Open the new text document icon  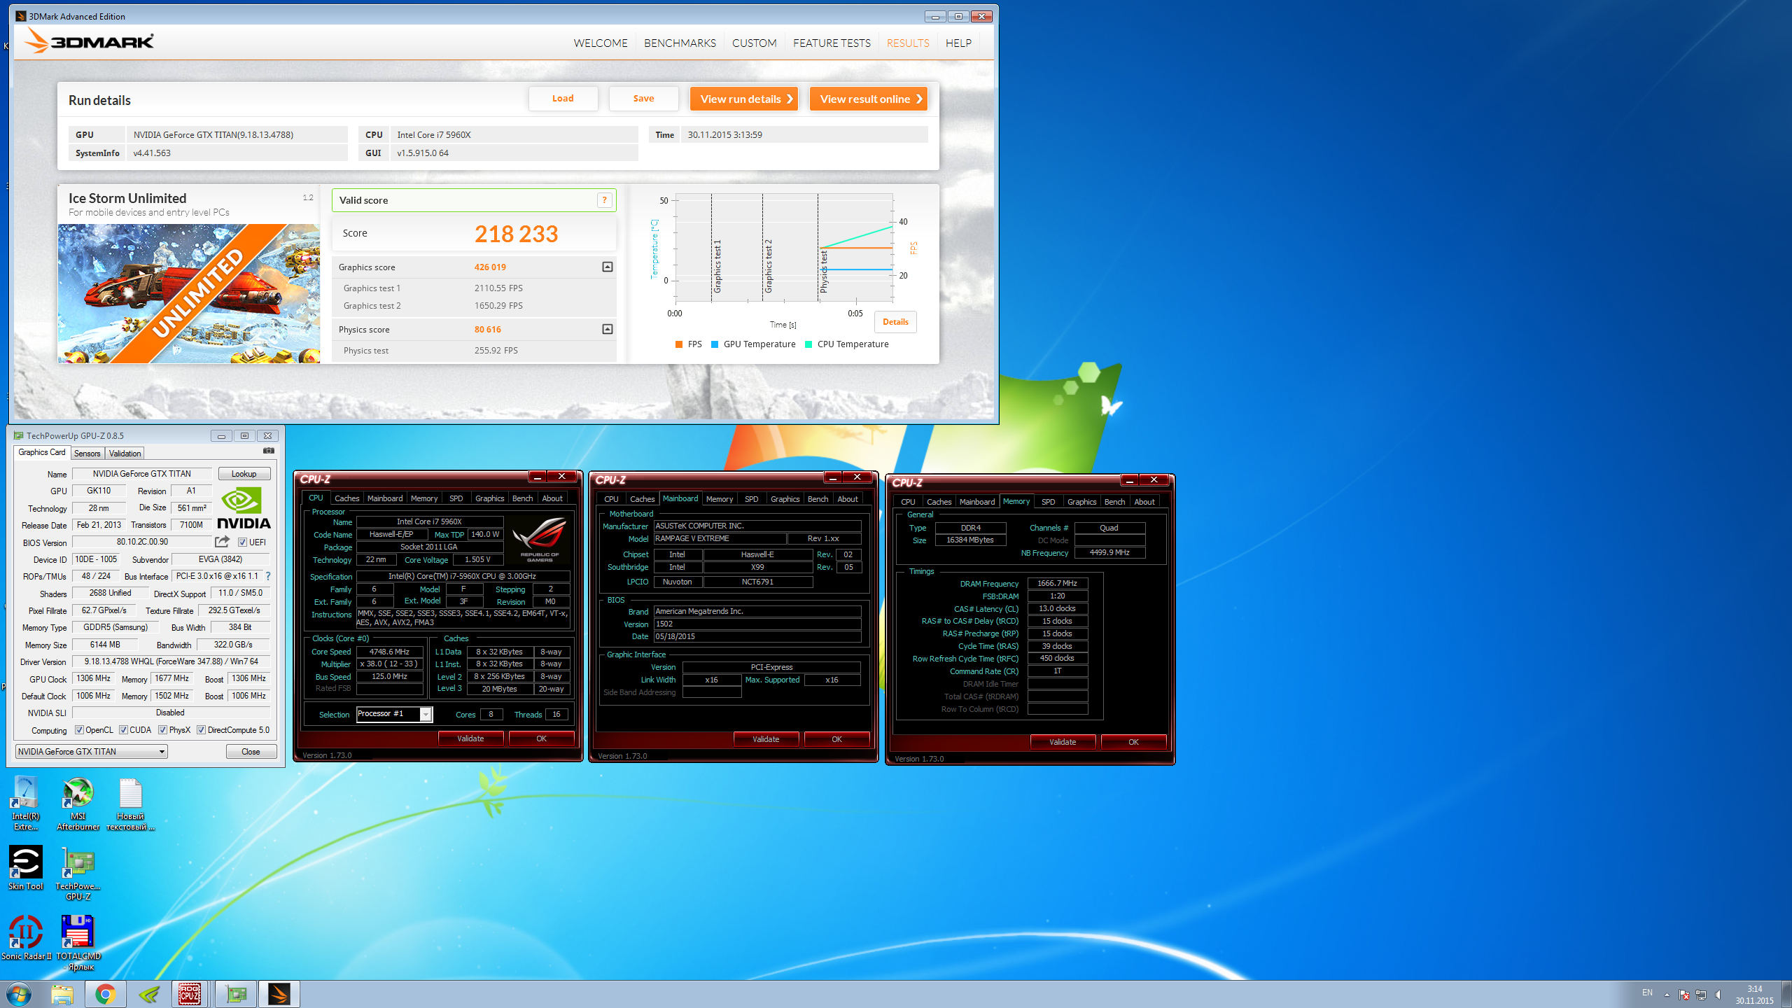coord(130,803)
